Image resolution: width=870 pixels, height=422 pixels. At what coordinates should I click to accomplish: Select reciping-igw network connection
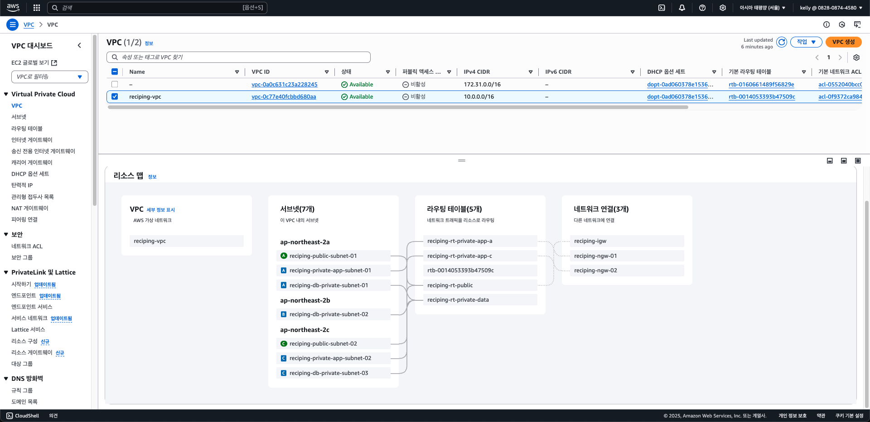627,241
